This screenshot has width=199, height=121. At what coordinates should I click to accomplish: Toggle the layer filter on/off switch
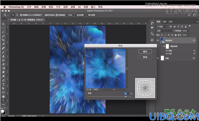pos(190,26)
